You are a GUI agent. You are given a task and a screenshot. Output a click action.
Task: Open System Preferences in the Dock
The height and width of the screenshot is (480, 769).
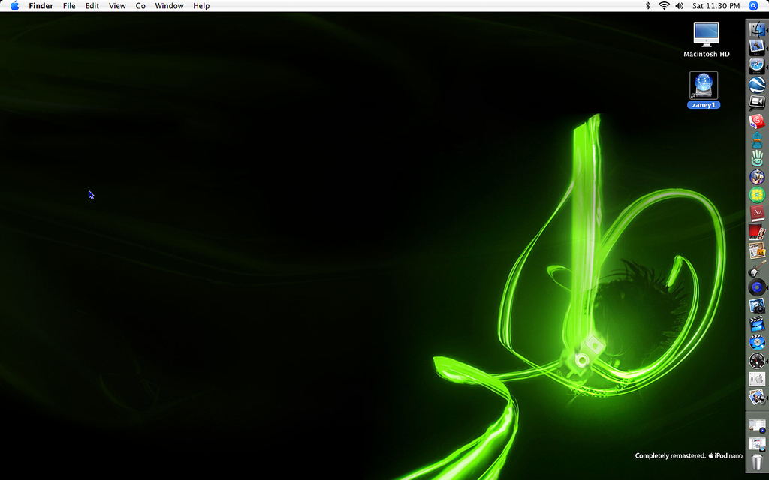pyautogui.click(x=757, y=379)
